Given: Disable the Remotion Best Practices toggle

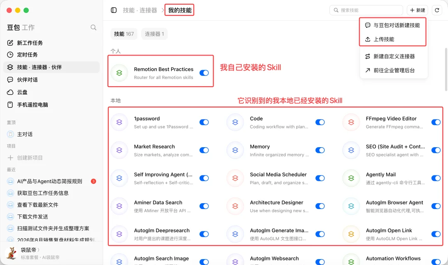Looking at the screenshot, I should coord(204,73).
